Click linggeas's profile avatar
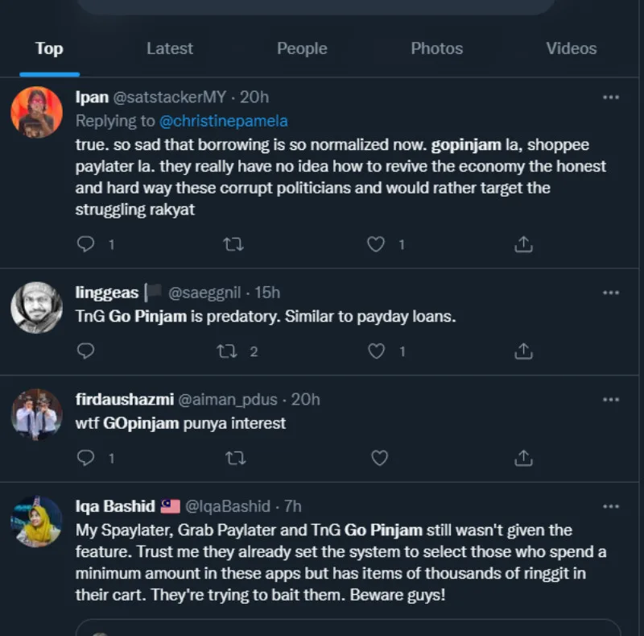The image size is (644, 636). (x=36, y=307)
